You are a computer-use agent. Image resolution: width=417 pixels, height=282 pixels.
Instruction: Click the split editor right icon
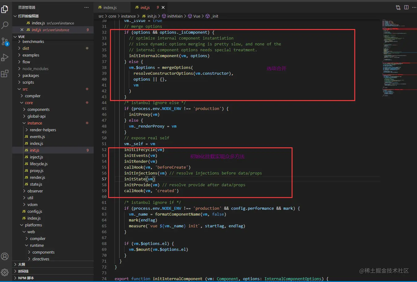(406, 7)
